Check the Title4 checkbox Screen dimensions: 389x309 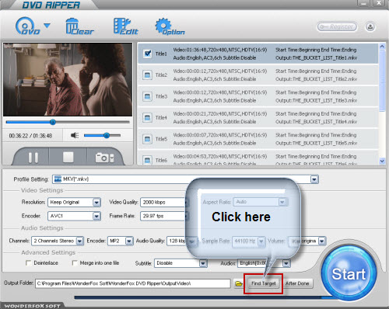tap(147, 118)
